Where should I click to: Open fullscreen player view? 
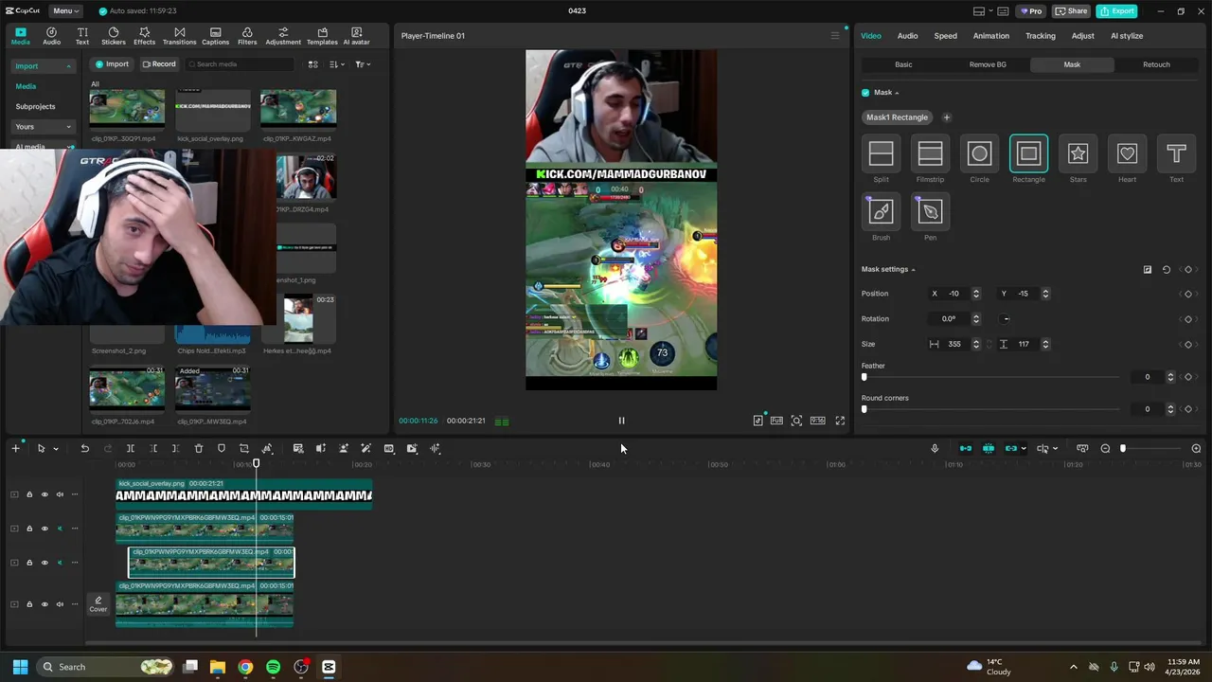pyautogui.click(x=840, y=421)
